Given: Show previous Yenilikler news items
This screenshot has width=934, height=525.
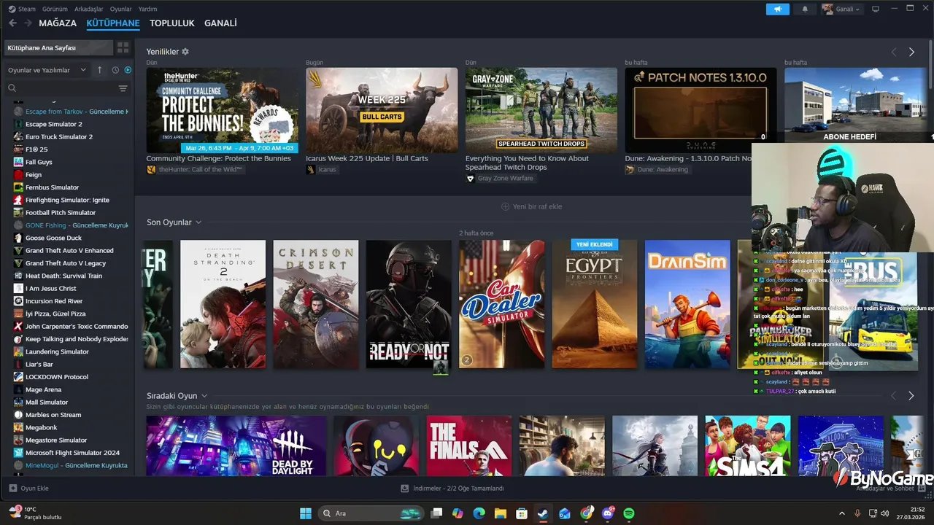Looking at the screenshot, I should [894, 52].
